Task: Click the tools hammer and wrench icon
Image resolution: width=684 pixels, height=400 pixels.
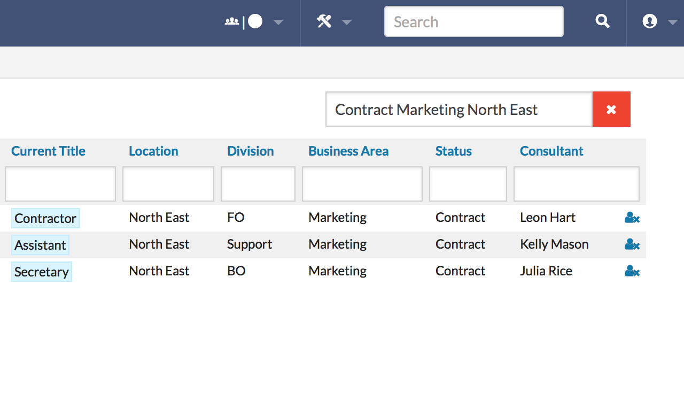Action: point(324,21)
